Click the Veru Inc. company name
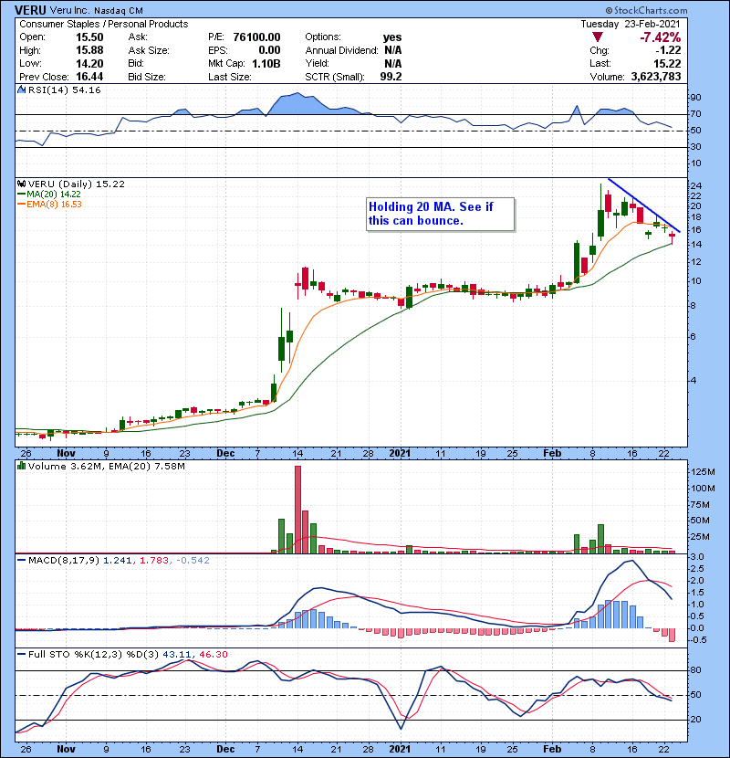Viewport: 730px width, 758px height. click(x=69, y=10)
